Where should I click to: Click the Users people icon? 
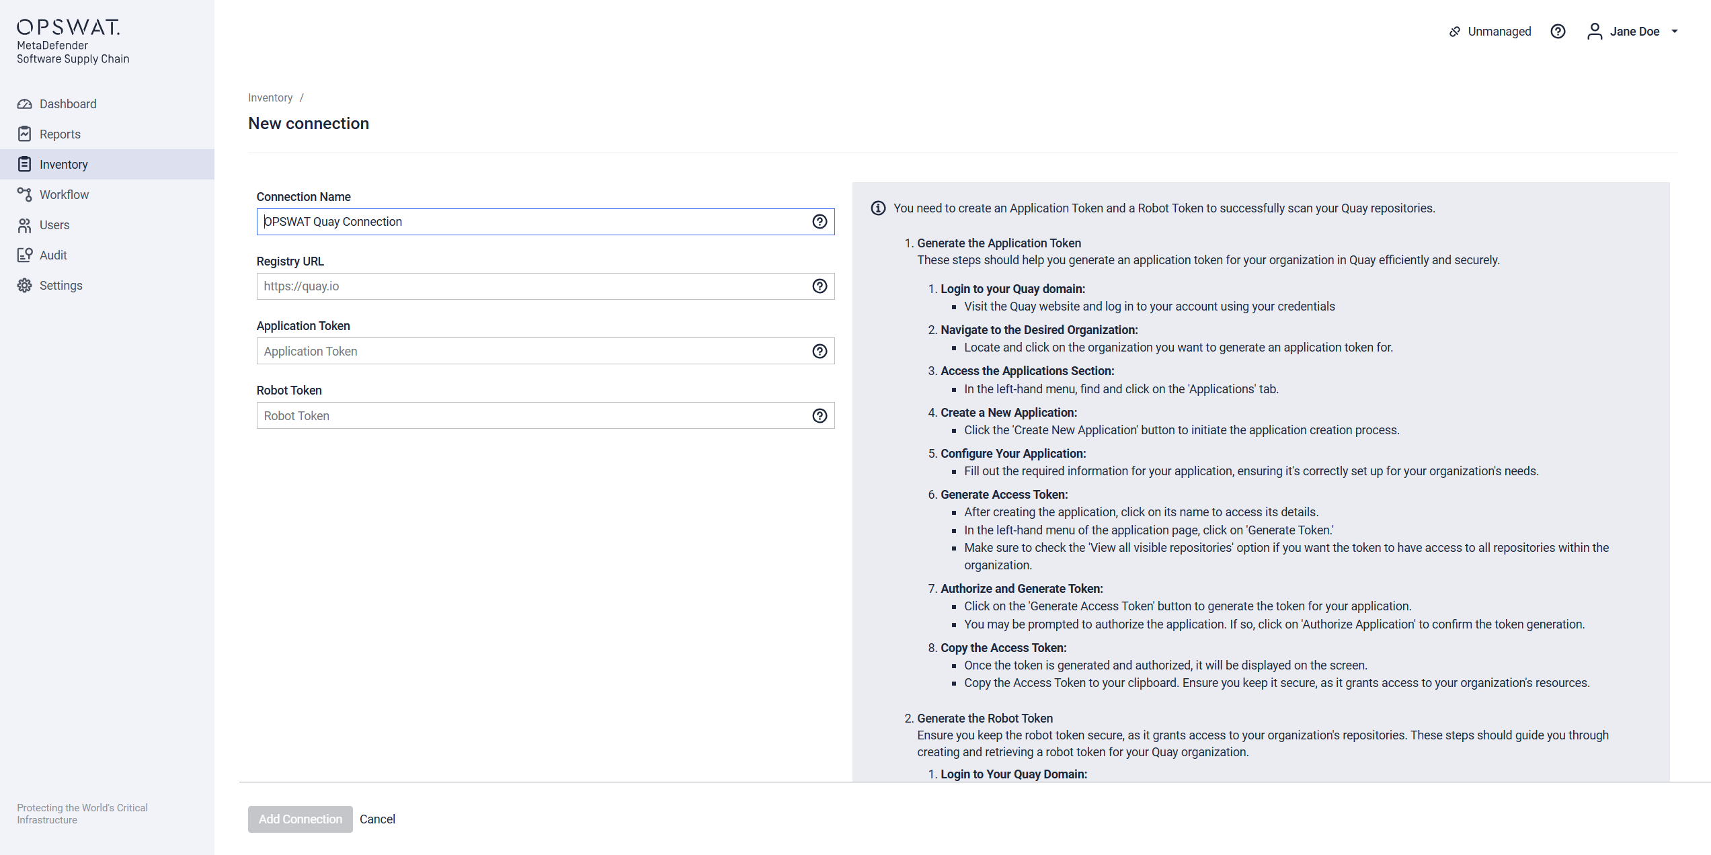(x=25, y=225)
